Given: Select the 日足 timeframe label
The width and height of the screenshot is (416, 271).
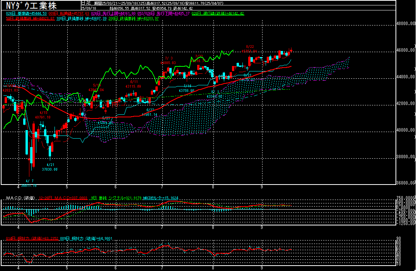Looking at the screenshot, I should point(86,2).
